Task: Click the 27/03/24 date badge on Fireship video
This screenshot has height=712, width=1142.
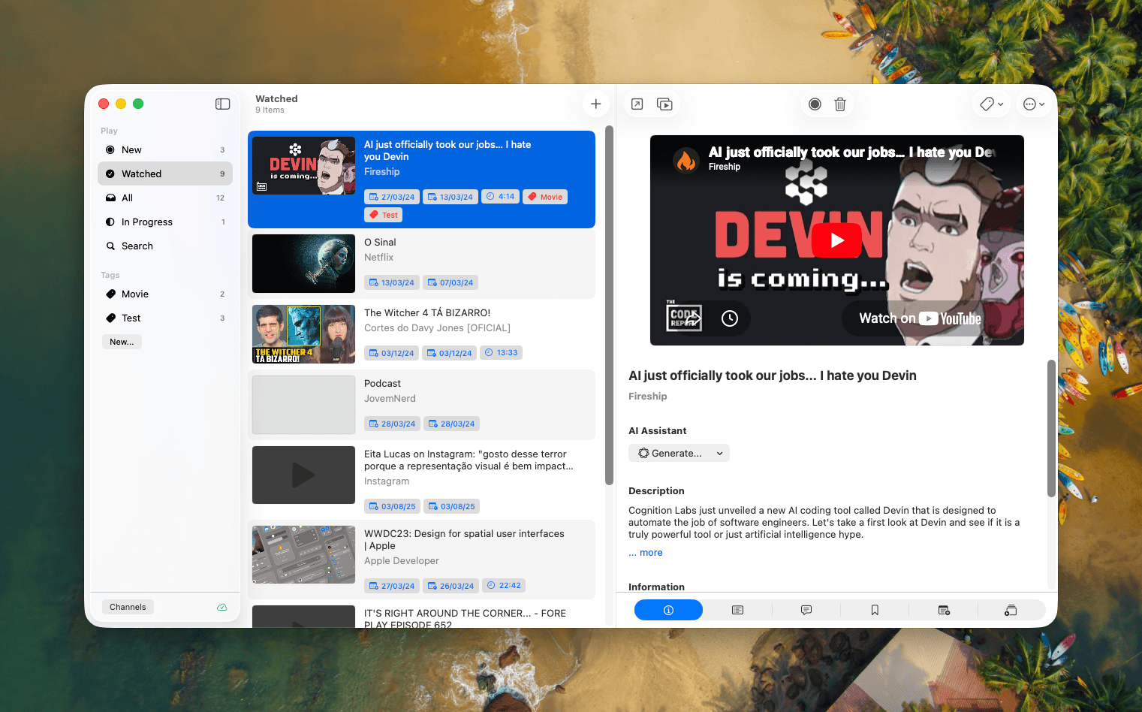Action: pos(392,197)
